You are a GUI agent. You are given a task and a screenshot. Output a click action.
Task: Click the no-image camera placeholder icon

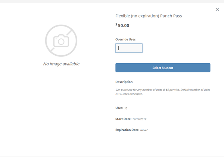(61, 41)
